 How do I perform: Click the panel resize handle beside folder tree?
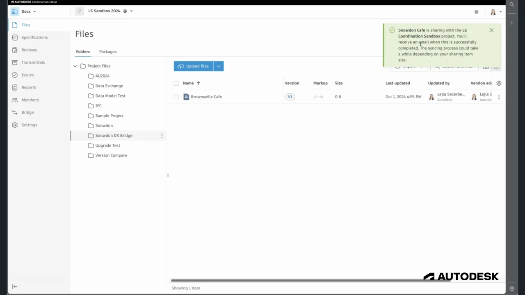click(168, 175)
